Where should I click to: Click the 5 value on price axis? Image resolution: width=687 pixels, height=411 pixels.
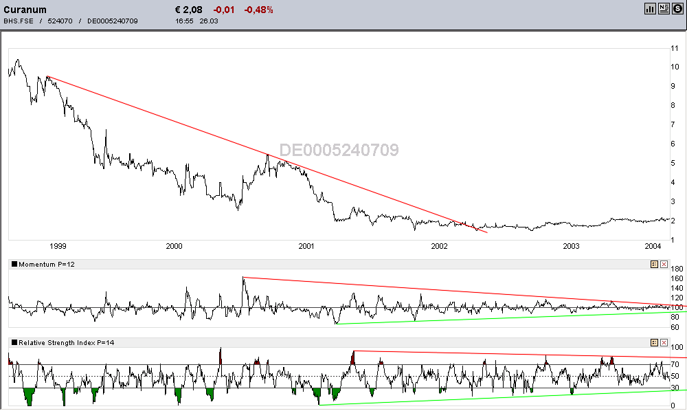pyautogui.click(x=673, y=163)
